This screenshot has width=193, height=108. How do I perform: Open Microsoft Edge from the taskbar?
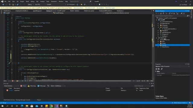point(22,106)
